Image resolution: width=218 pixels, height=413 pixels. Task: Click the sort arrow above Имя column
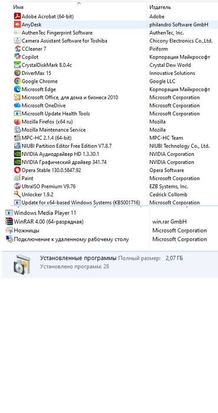point(79,4)
